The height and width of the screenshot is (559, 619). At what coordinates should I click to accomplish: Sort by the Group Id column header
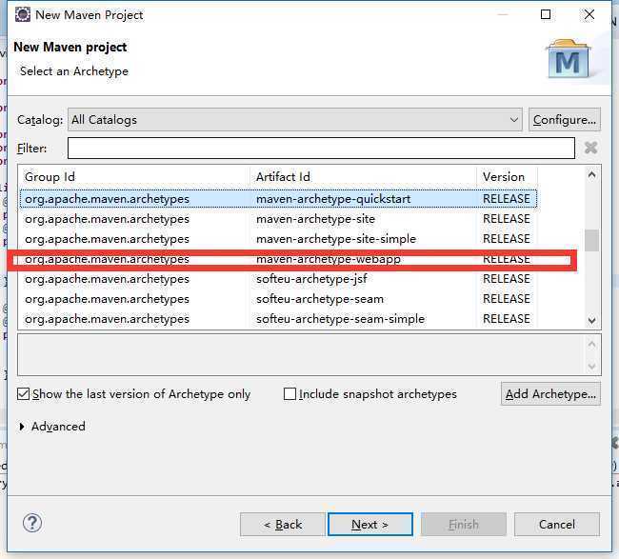click(134, 177)
